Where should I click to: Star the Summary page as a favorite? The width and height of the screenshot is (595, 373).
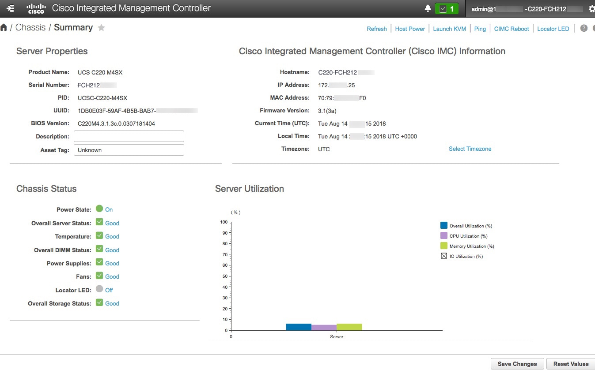pyautogui.click(x=101, y=27)
